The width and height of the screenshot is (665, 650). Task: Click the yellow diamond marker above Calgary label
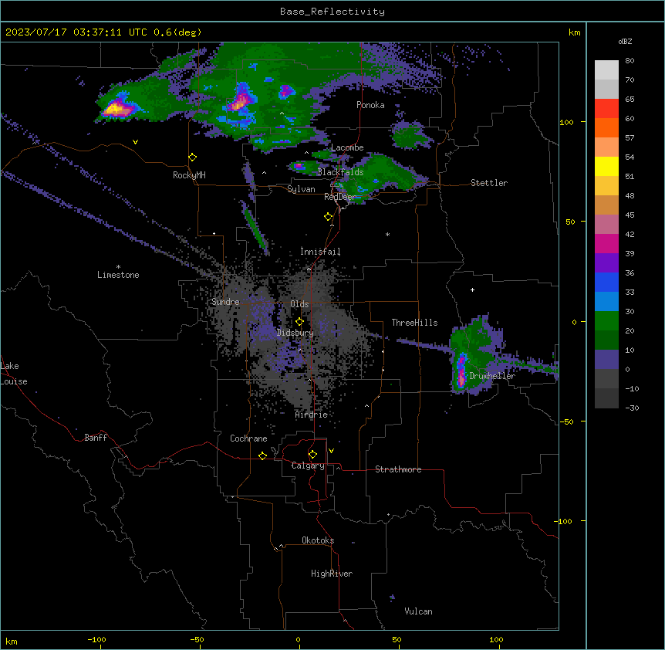[x=312, y=455]
